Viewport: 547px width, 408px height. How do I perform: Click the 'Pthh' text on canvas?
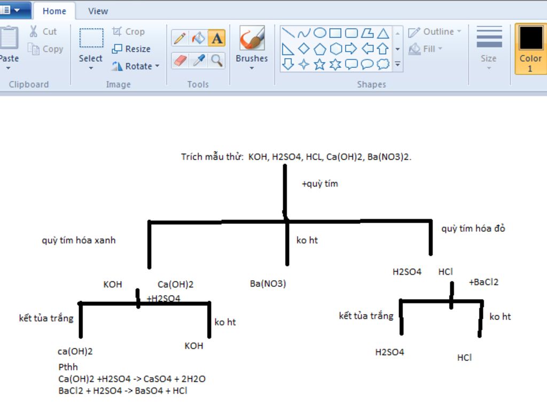click(x=68, y=367)
